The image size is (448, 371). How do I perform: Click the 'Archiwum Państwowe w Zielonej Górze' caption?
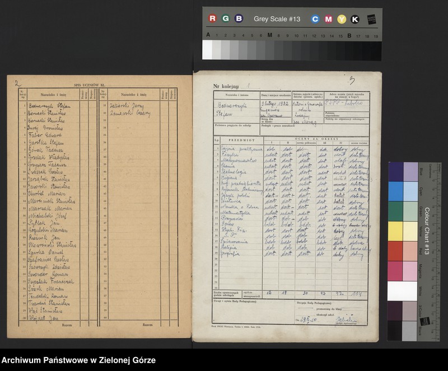(78, 360)
